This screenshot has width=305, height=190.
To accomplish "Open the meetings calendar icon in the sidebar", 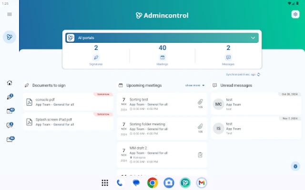I will tap(10, 111).
